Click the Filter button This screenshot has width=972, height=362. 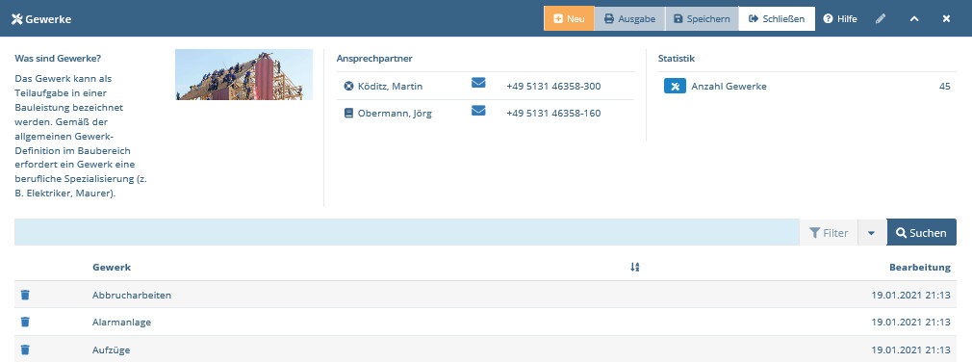[829, 232]
